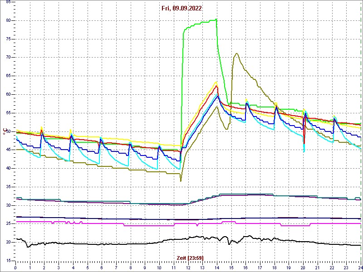Click the 65 label on the temperature axis
The height and width of the screenshot is (272, 363).
pyautogui.click(x=7, y=76)
